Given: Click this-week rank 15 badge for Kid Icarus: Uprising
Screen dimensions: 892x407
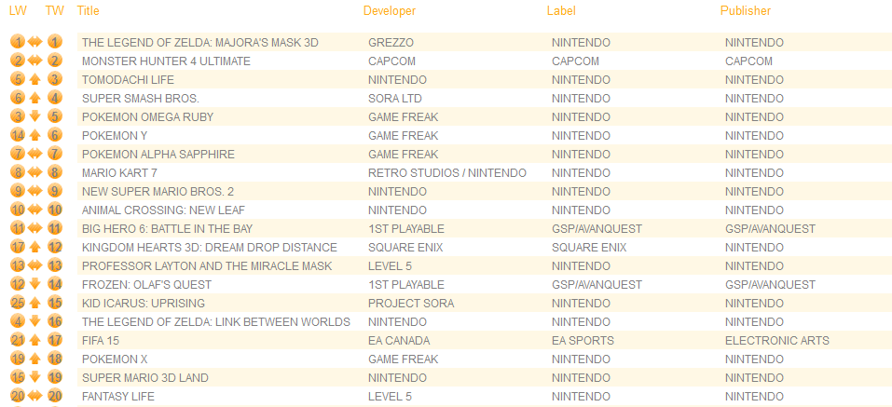Looking at the screenshot, I should coord(55,303).
